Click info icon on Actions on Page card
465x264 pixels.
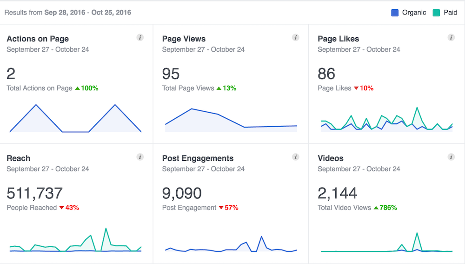tap(140, 38)
